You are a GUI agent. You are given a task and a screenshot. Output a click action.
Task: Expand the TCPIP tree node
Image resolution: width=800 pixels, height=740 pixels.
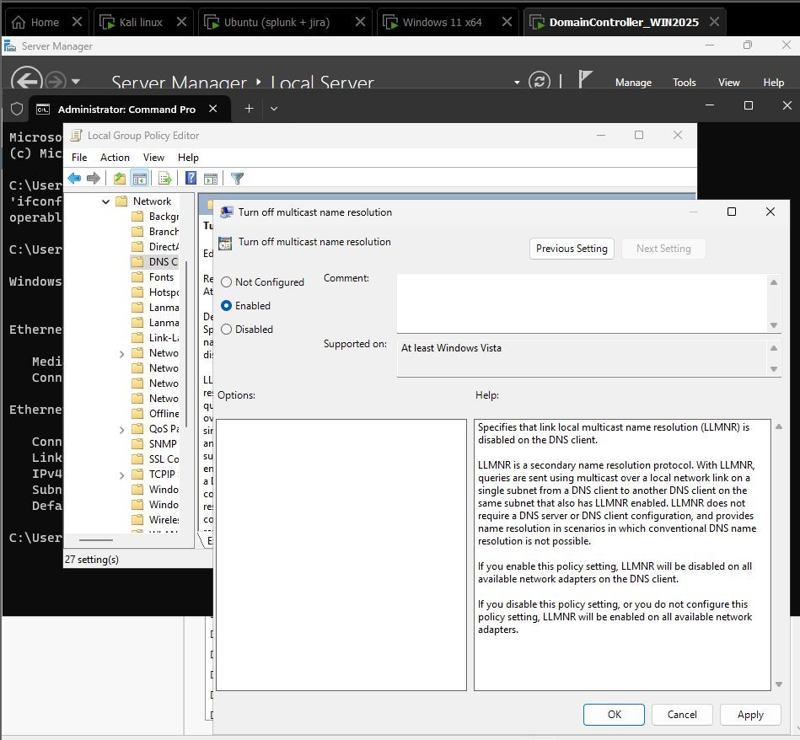[121, 475]
